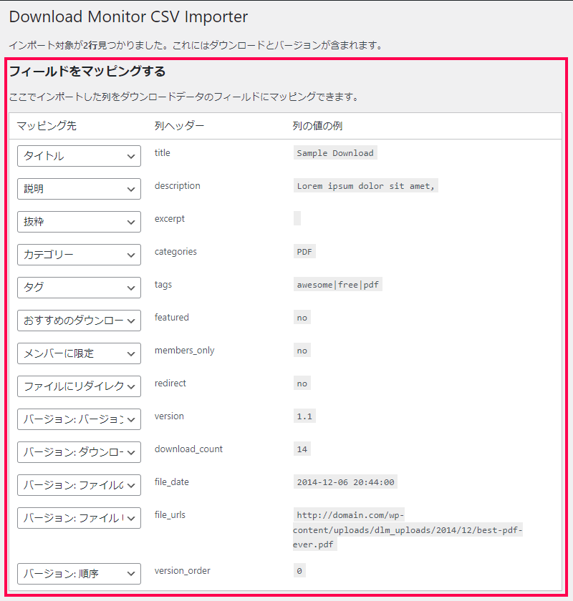The height and width of the screenshot is (601, 573).
Task: Click the 14 download count value
Action: pos(302,449)
